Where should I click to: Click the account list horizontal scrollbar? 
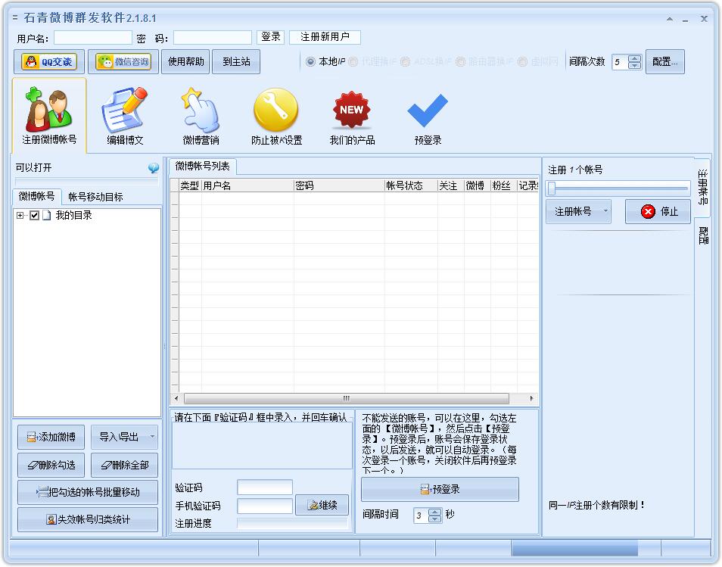point(347,398)
